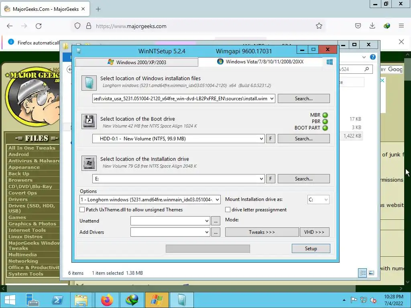Select Windows Vista/7/8/10/11/2008/20XX tab

(x=260, y=61)
